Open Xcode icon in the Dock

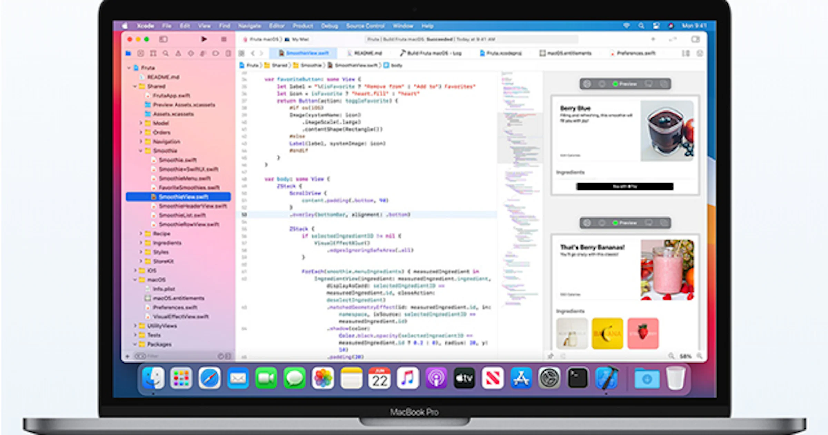point(606,378)
